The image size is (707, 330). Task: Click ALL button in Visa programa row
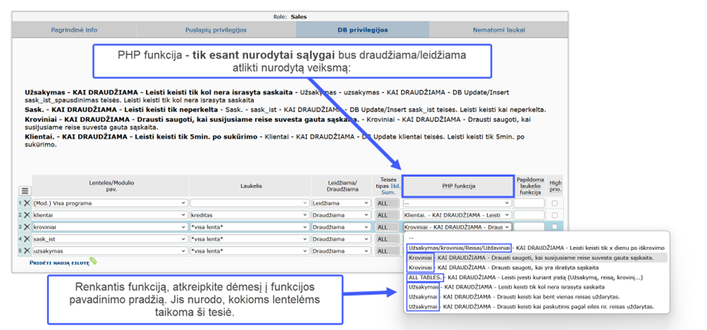(x=387, y=203)
